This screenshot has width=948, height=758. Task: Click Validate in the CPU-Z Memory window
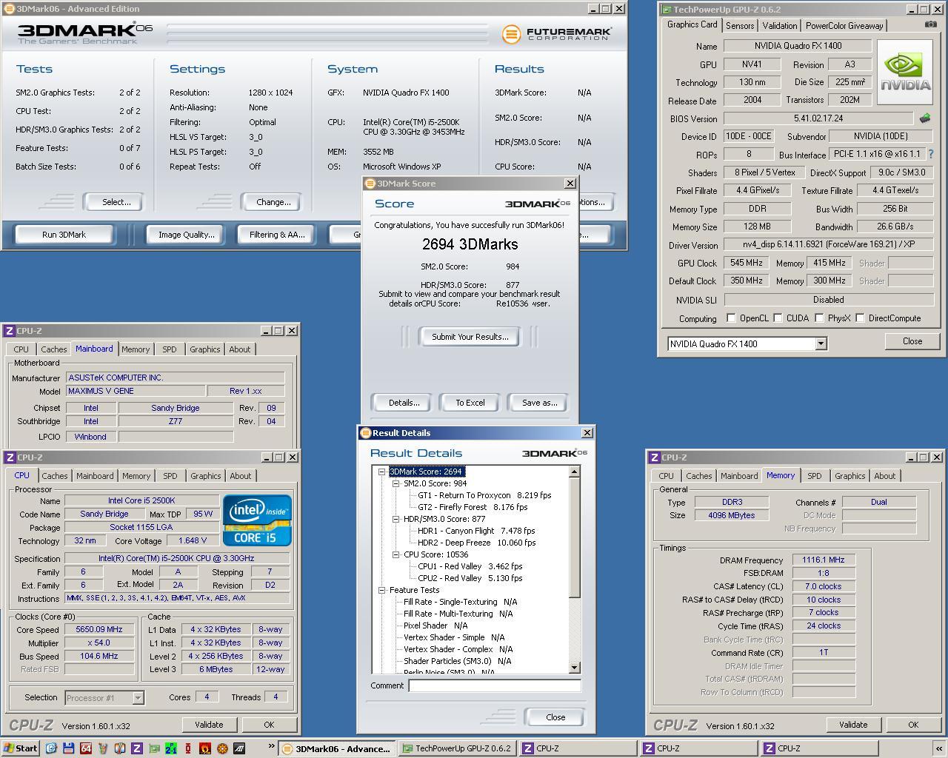(853, 725)
